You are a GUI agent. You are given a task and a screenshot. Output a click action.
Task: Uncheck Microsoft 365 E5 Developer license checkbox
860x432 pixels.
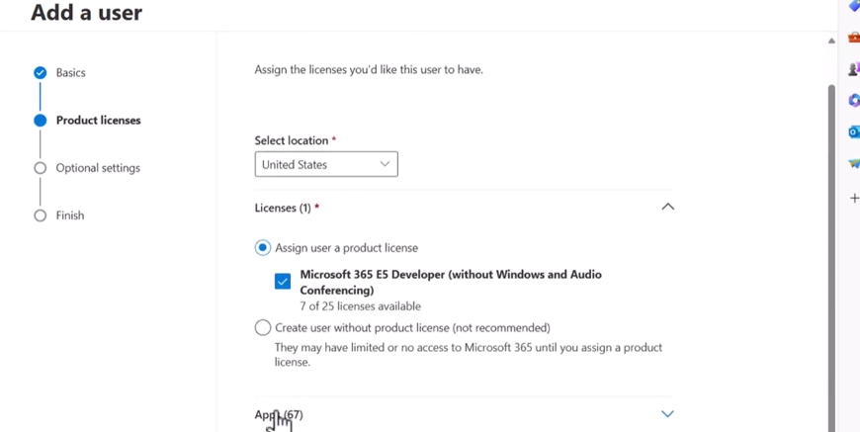pyautogui.click(x=283, y=282)
